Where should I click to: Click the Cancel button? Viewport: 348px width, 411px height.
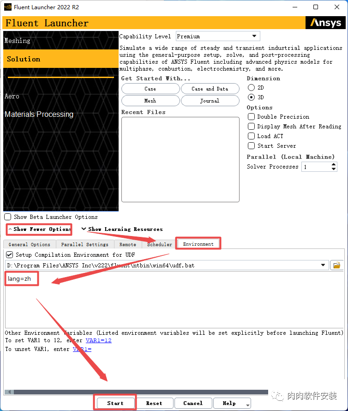(193, 403)
